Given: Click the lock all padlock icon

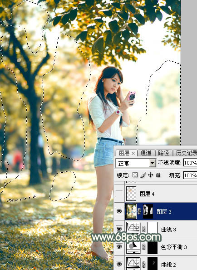Looking at the screenshot, I should (158, 175).
